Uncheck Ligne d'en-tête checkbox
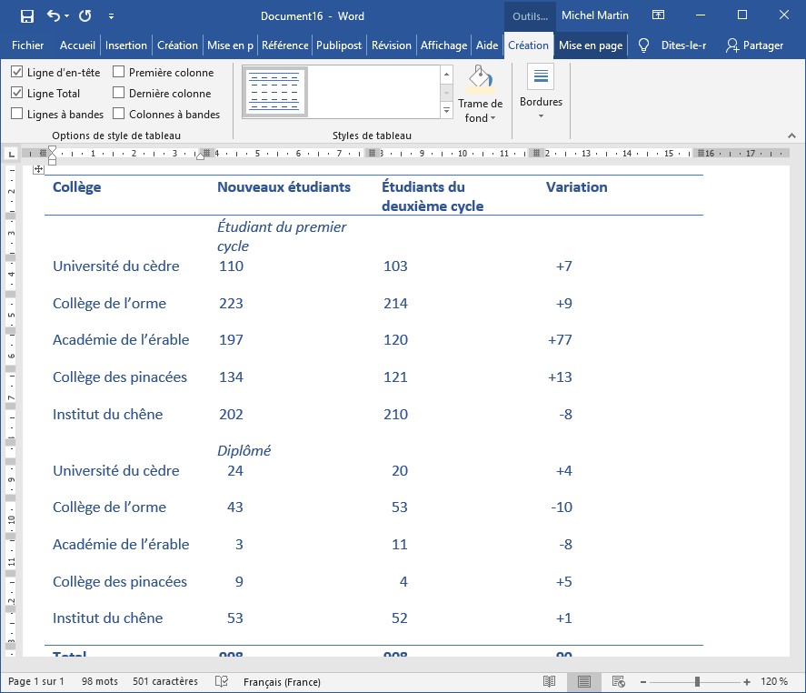 tap(17, 73)
